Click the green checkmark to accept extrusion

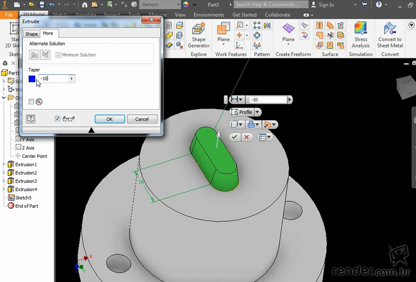tap(235, 137)
